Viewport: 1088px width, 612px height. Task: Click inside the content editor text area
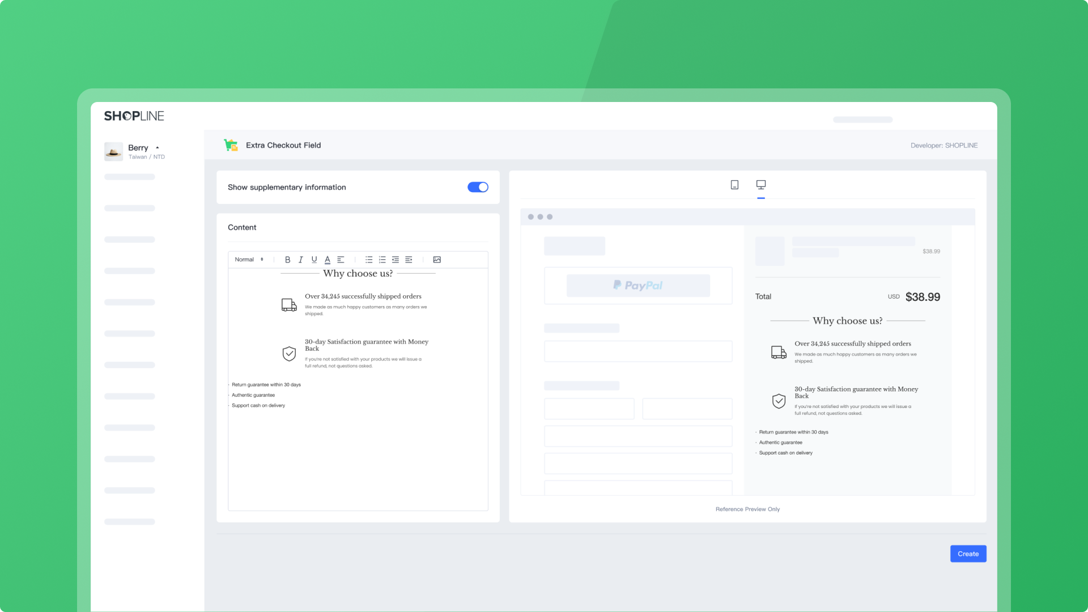coord(358,453)
